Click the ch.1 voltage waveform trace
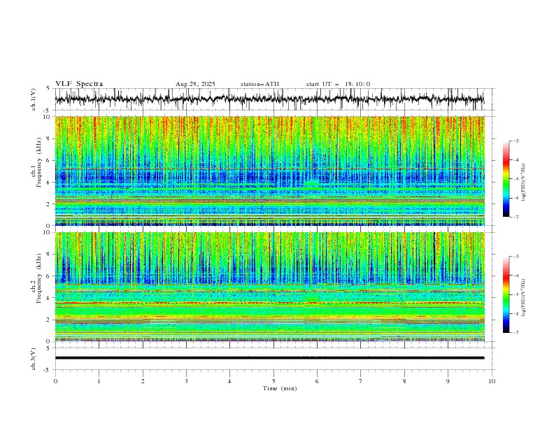554x428 pixels. coord(269,99)
